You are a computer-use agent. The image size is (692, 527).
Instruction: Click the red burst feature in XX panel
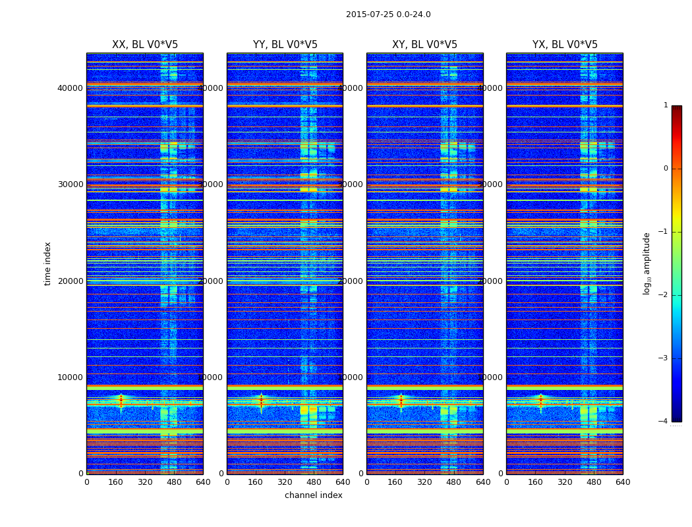click(121, 401)
